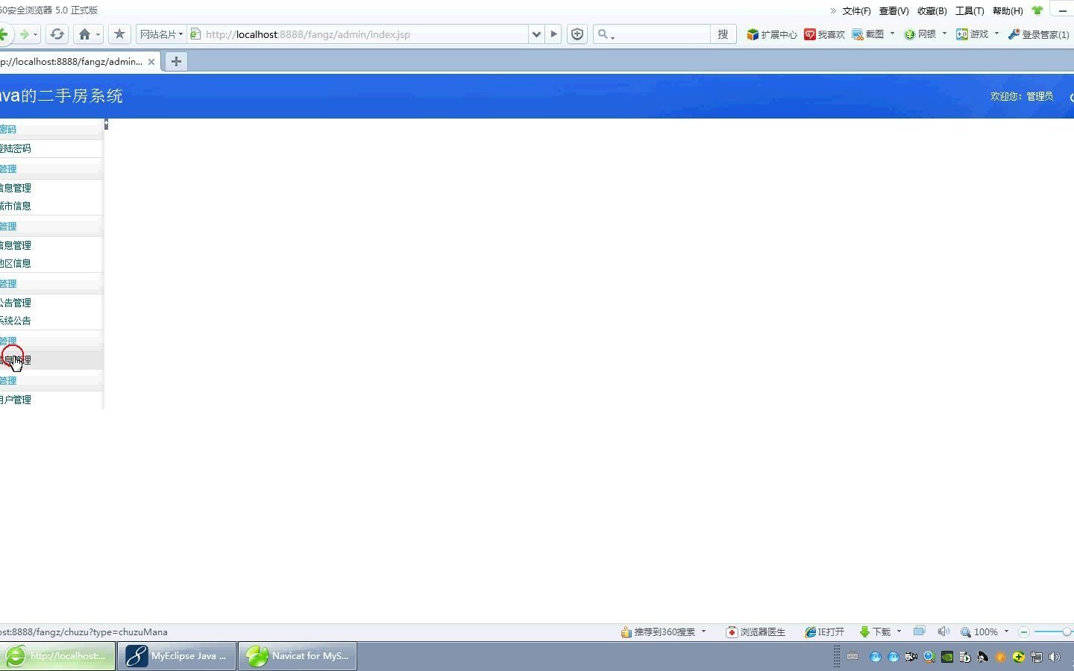Screen dimensions: 1074x671
Task: Click the zoom out minus button
Action: (x=1024, y=632)
